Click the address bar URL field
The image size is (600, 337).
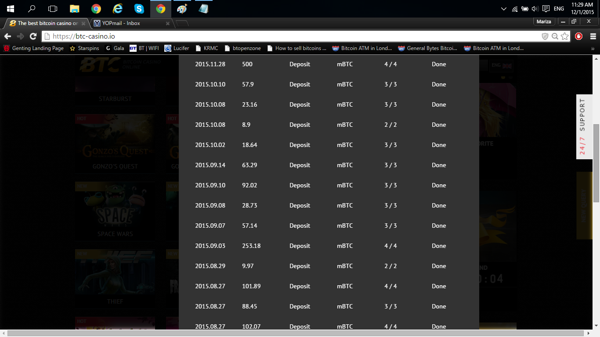coord(290,36)
